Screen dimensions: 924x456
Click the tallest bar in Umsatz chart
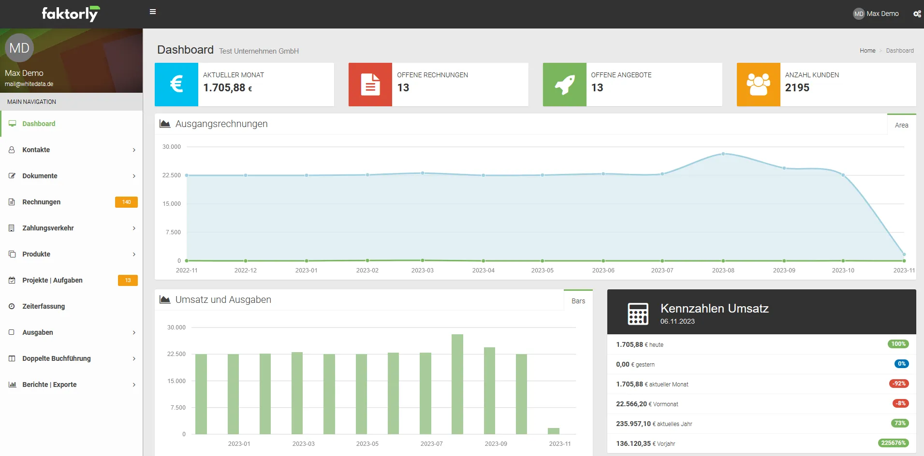click(457, 384)
